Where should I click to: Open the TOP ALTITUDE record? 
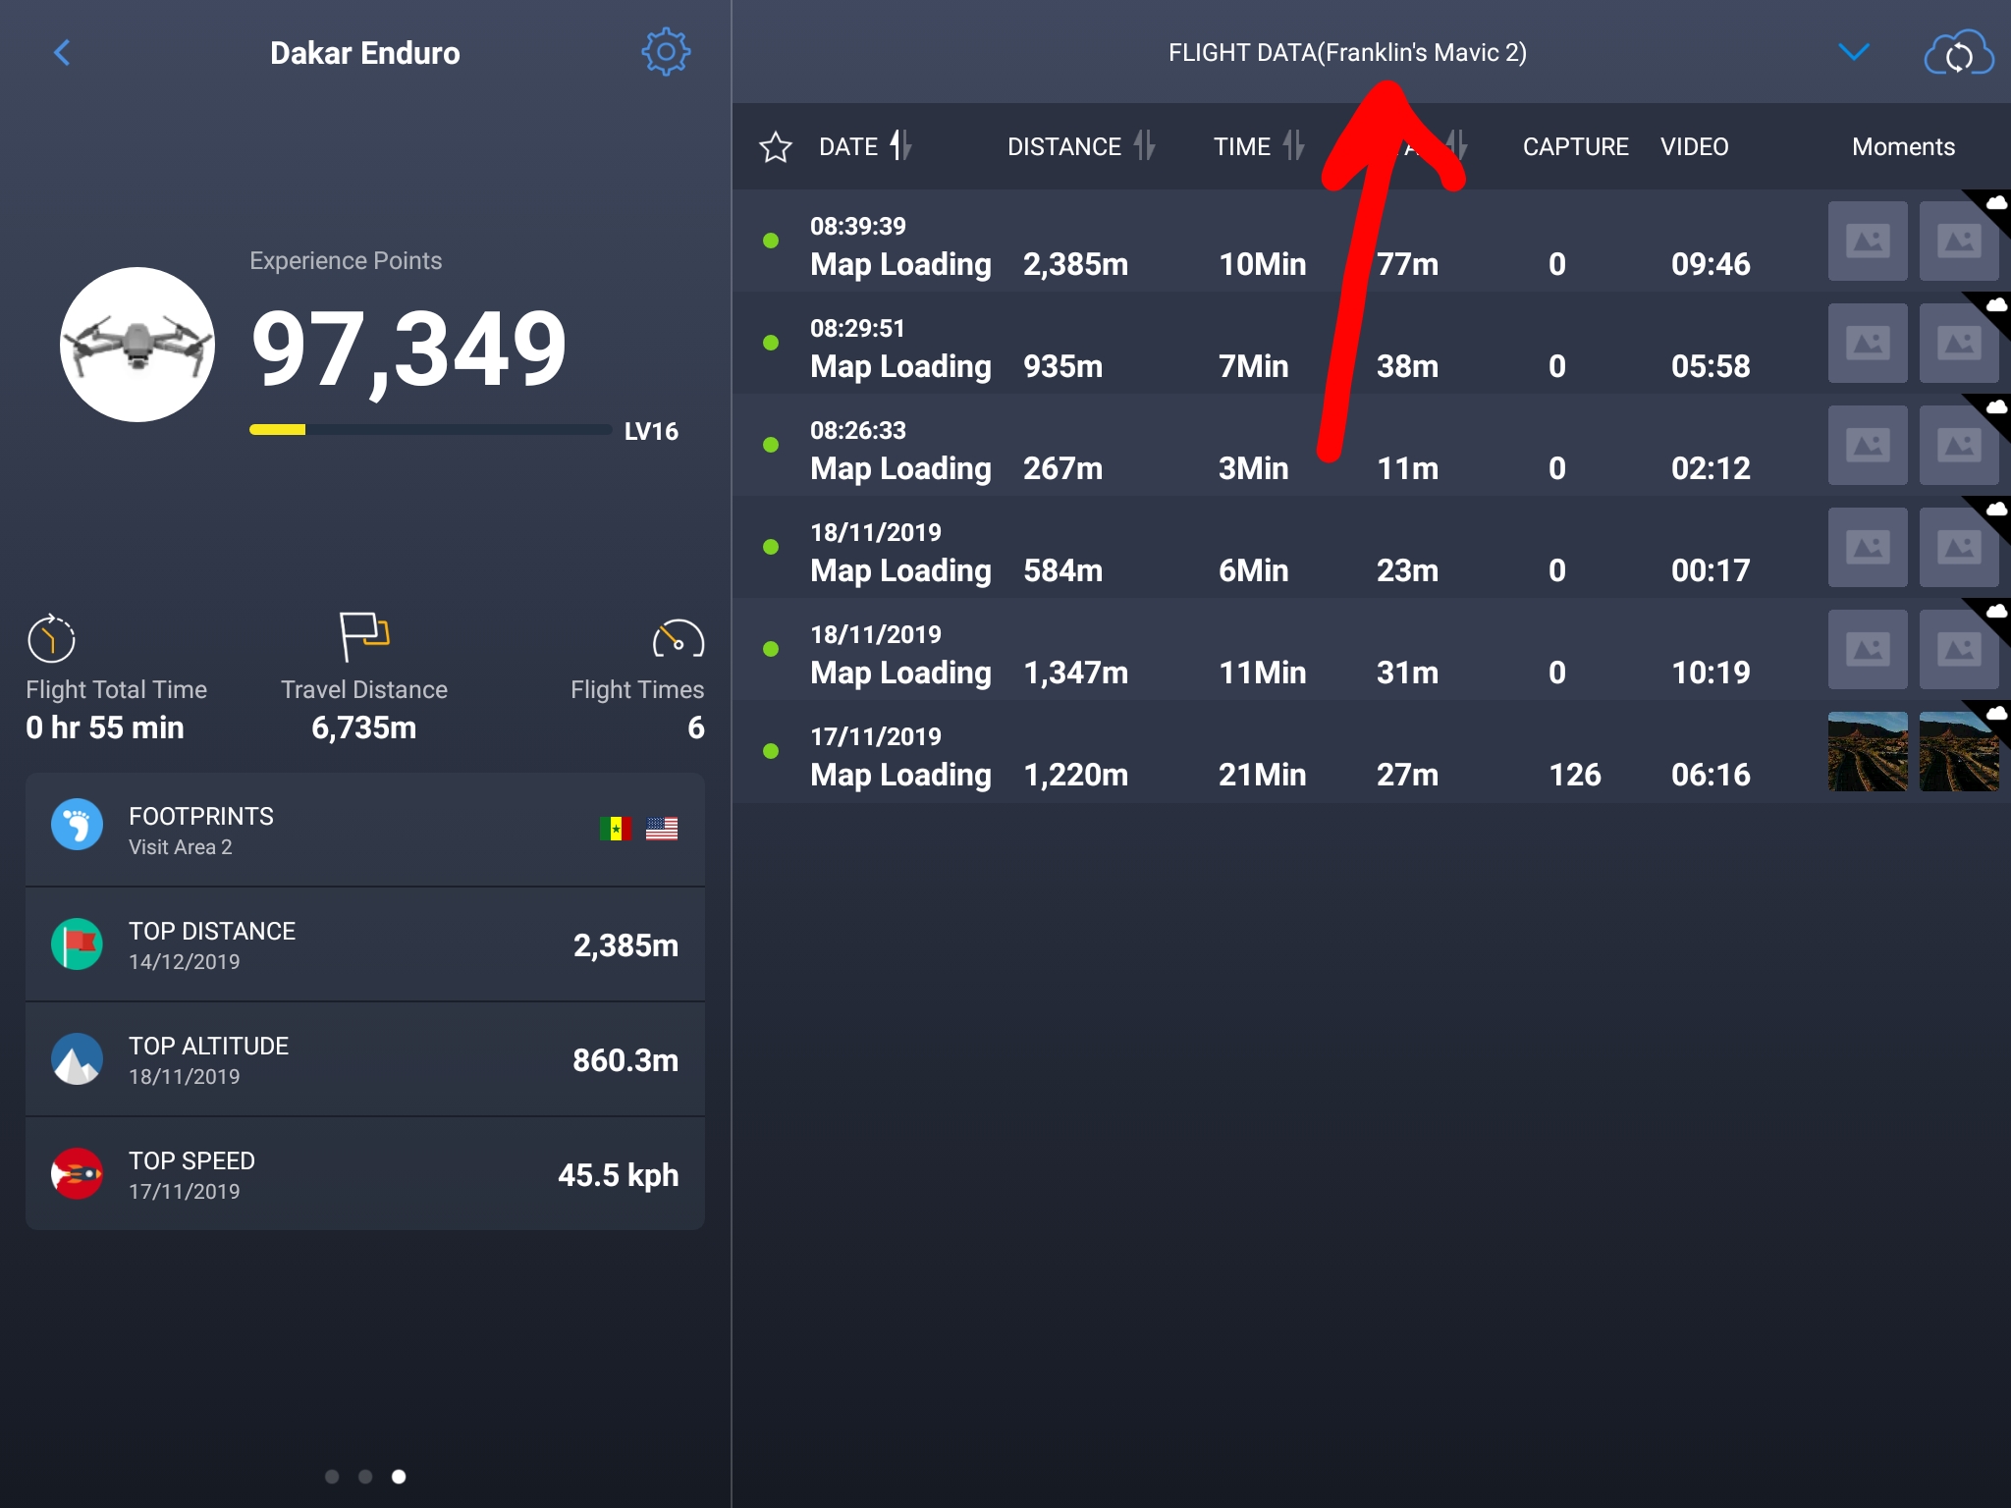click(365, 1059)
